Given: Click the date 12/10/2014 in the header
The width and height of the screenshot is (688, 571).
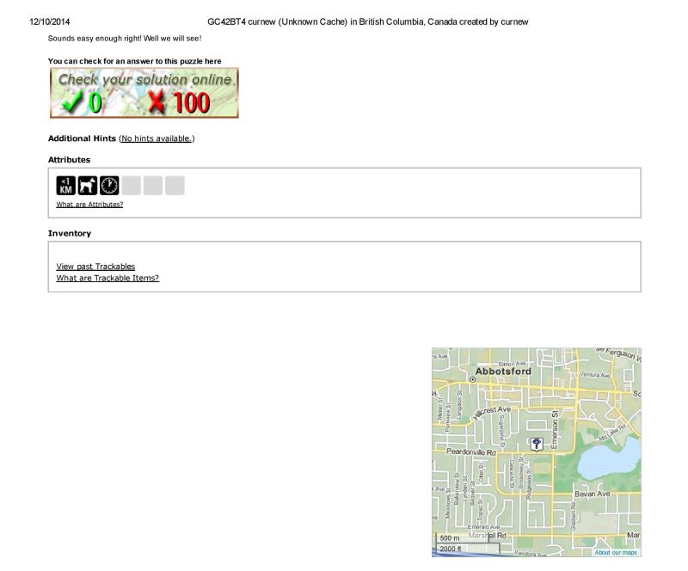Looking at the screenshot, I should click(50, 22).
